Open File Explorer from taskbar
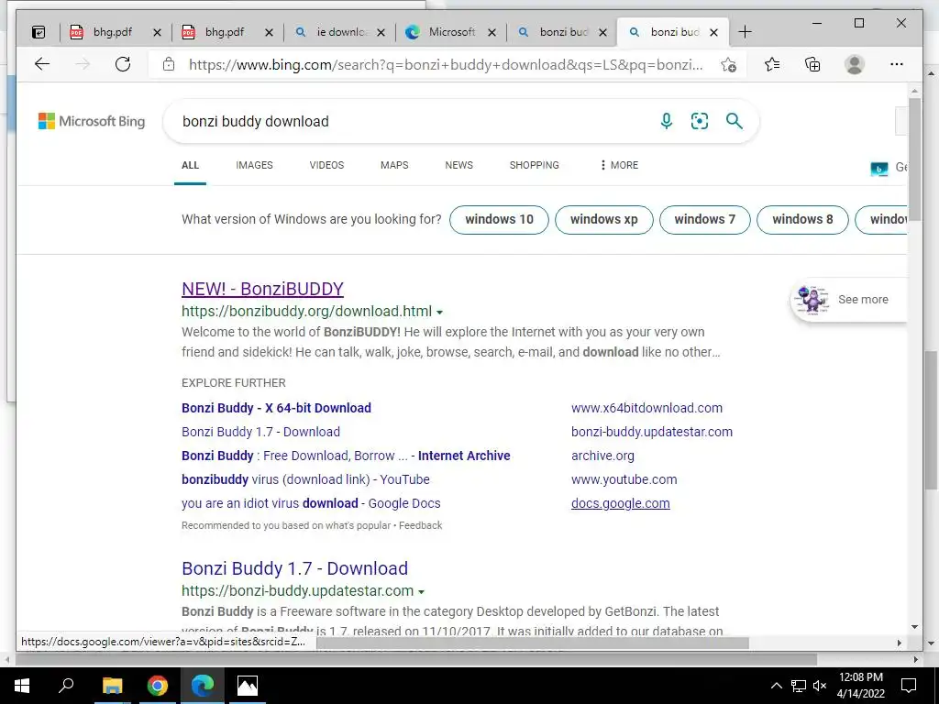Viewport: 939px width, 704px height. point(112,686)
